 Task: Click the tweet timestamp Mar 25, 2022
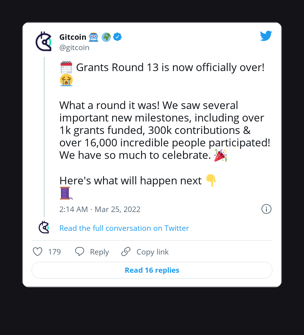coord(117,209)
